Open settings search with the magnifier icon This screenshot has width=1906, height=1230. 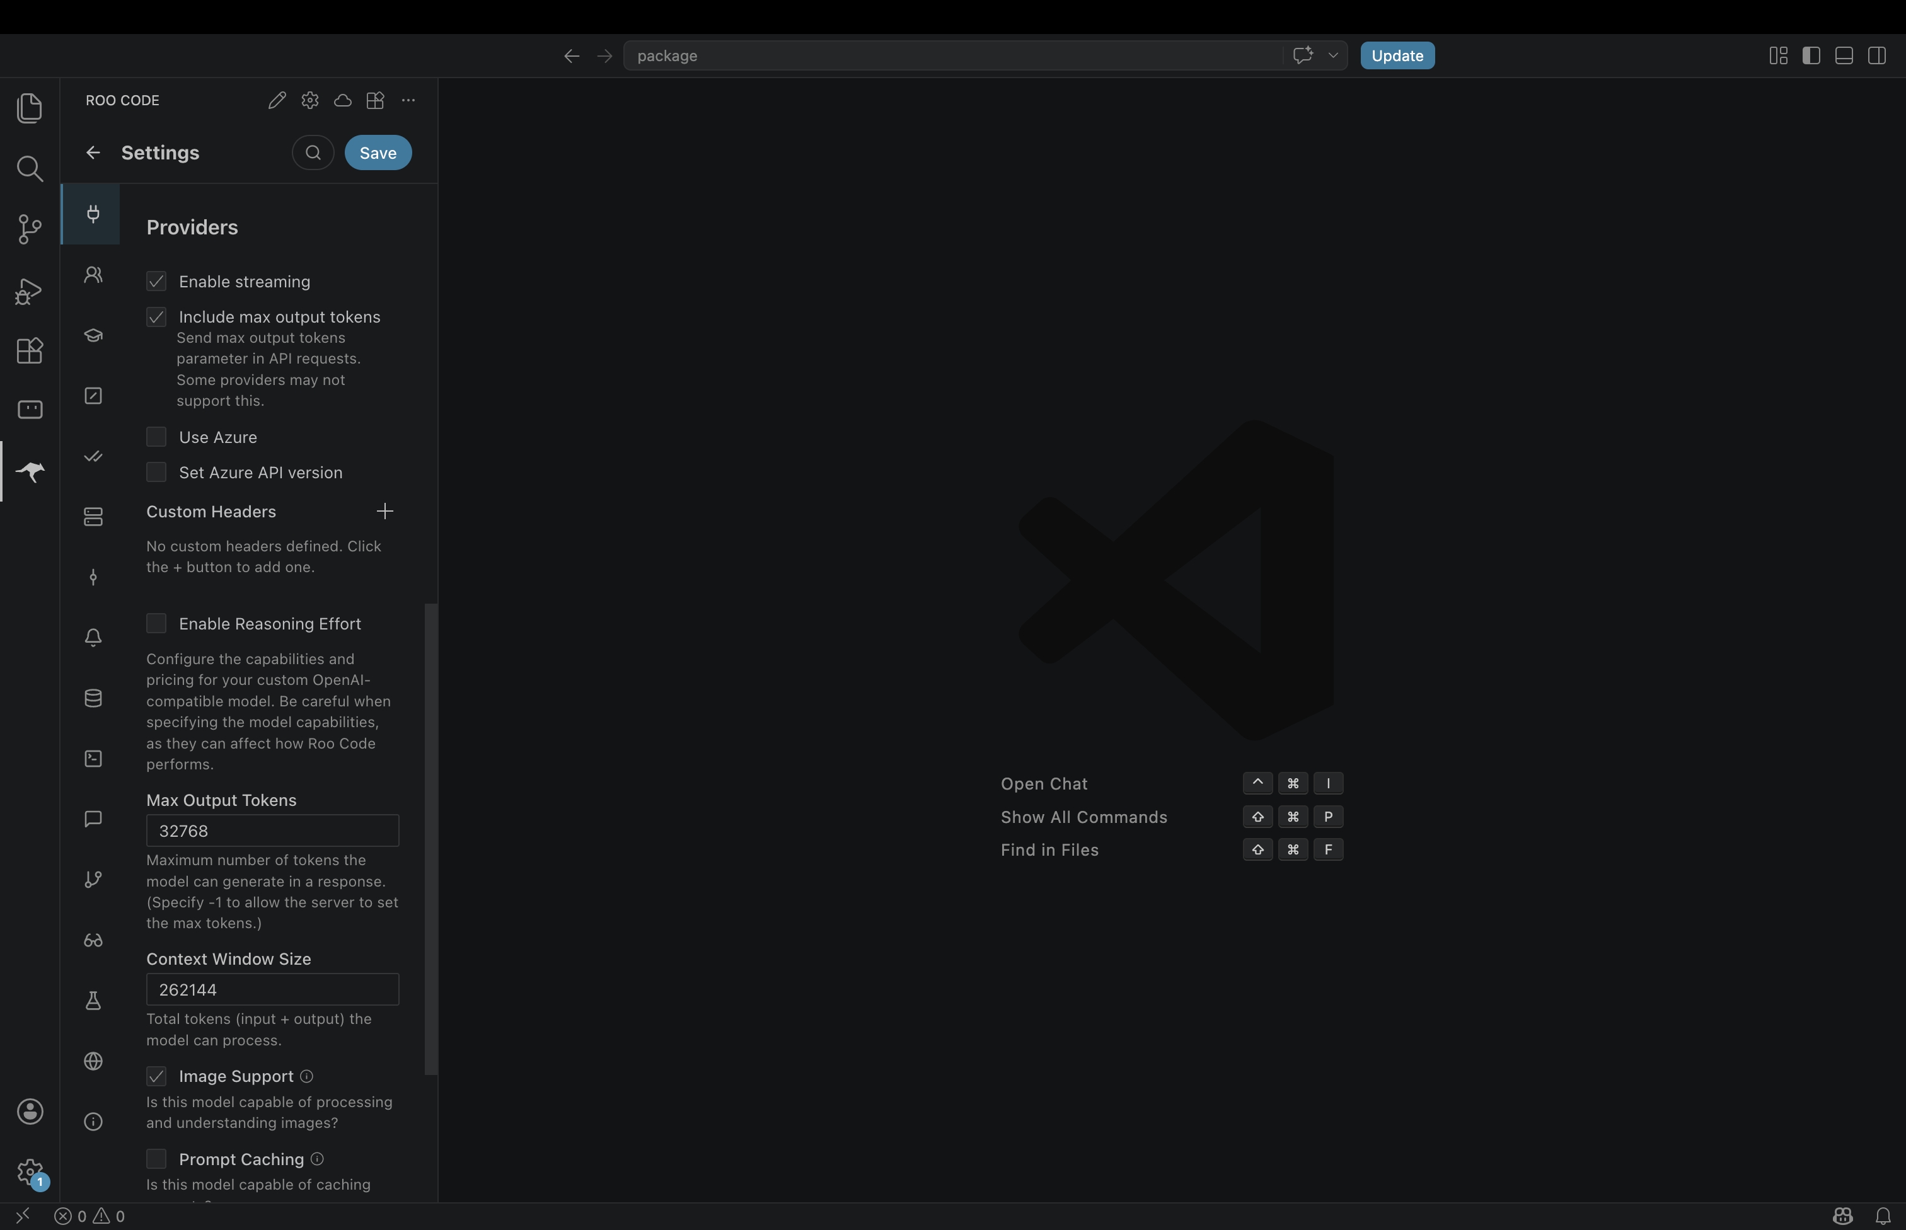[313, 152]
